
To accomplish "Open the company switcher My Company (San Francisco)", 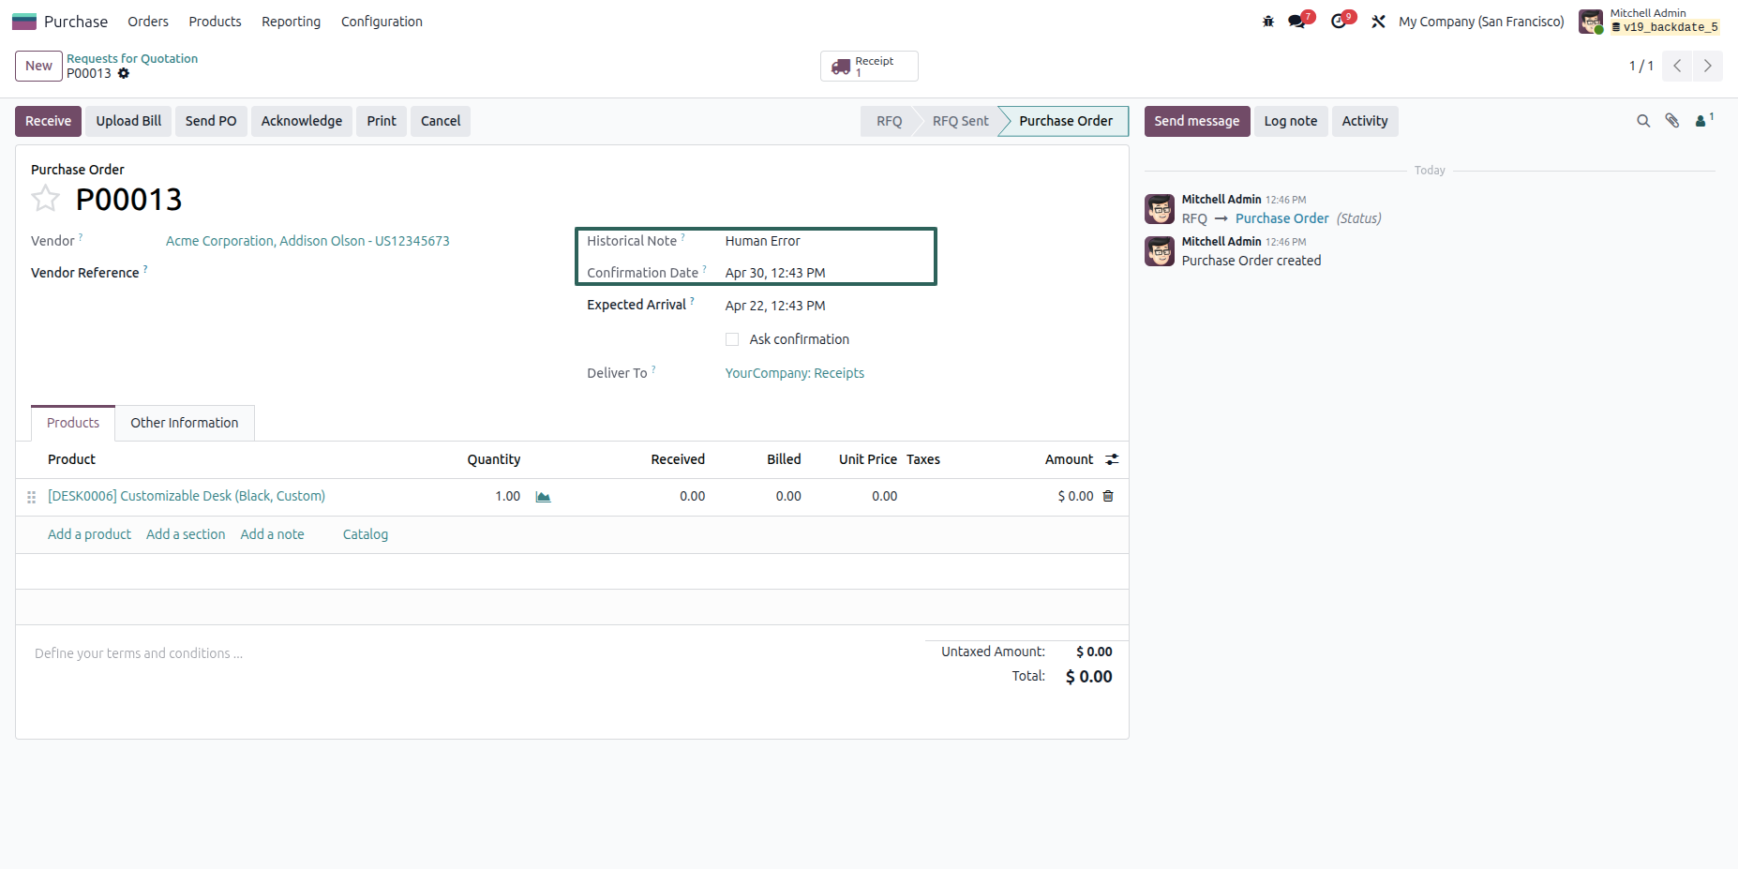I will [x=1481, y=22].
